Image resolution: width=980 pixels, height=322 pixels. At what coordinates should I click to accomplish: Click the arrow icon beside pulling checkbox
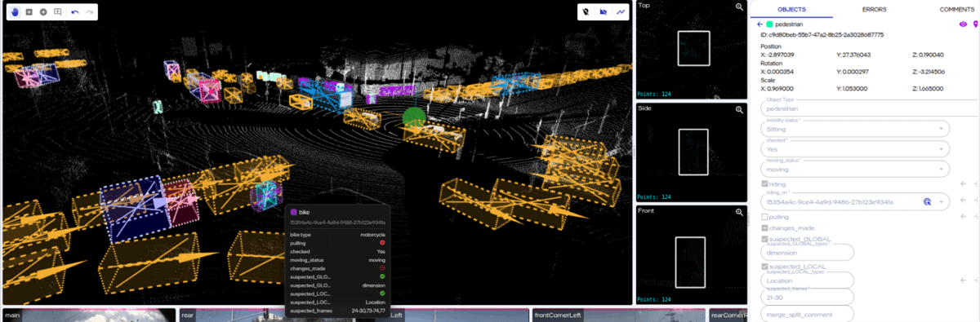(x=963, y=216)
